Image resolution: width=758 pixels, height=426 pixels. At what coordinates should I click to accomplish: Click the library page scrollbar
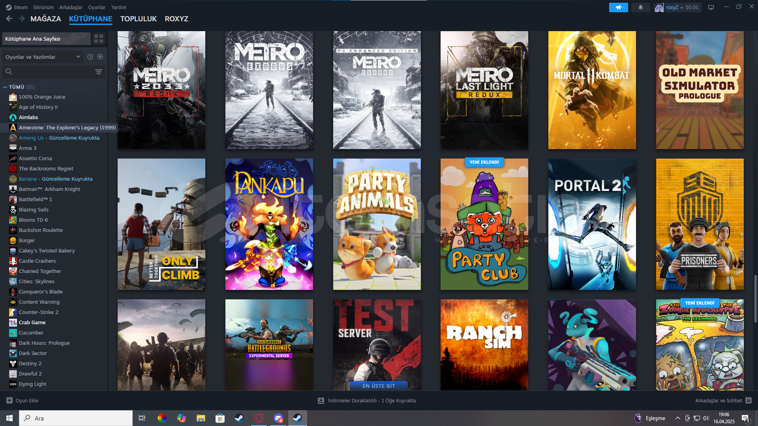click(x=756, y=299)
